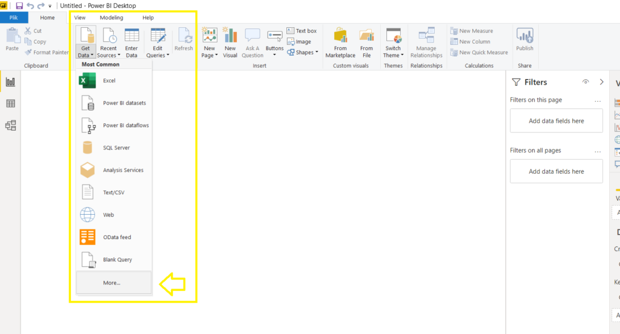The image size is (620, 334).
Task: Switch to the View ribbon tab
Action: [x=80, y=18]
